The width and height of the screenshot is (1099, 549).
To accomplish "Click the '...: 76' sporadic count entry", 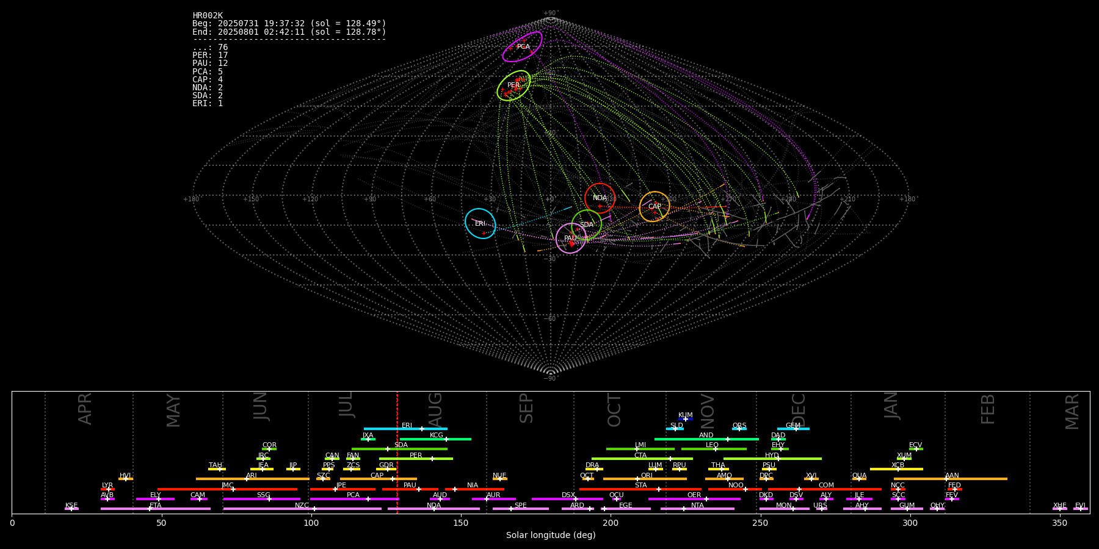I will coord(210,48).
